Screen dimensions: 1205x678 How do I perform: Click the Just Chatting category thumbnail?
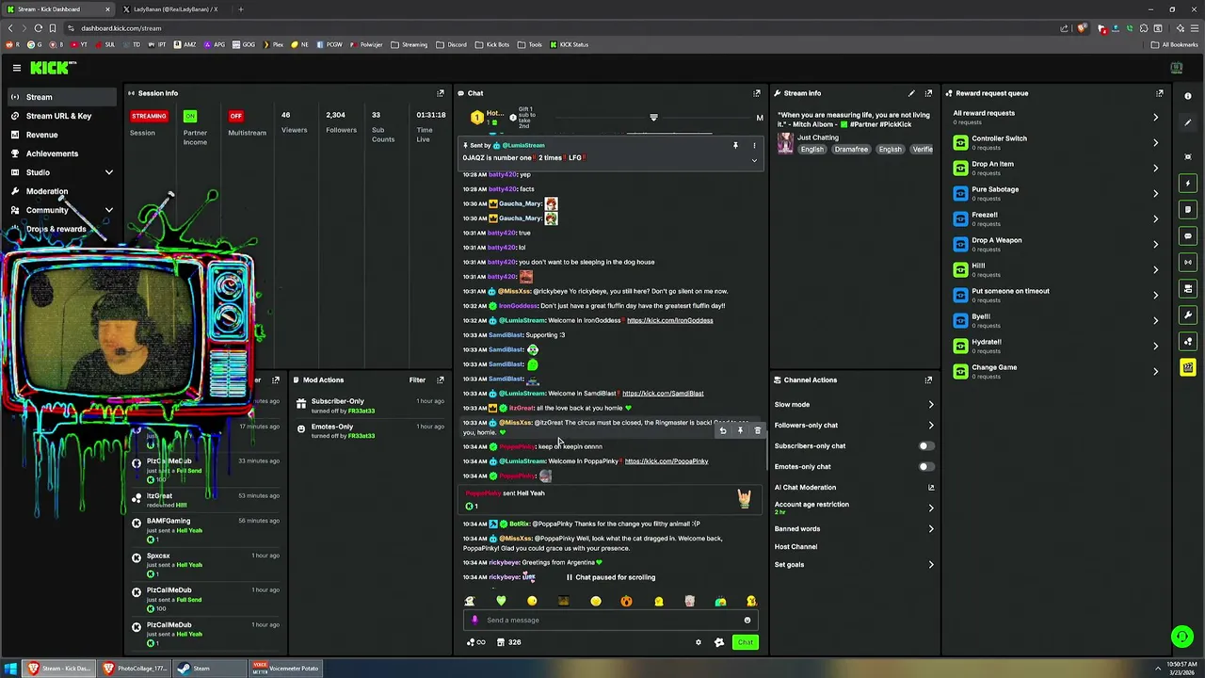[x=785, y=143]
